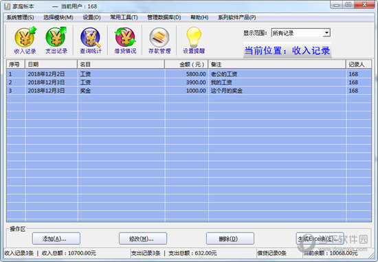Sort by the 名目 column header
378x262 pixels.
121,65
